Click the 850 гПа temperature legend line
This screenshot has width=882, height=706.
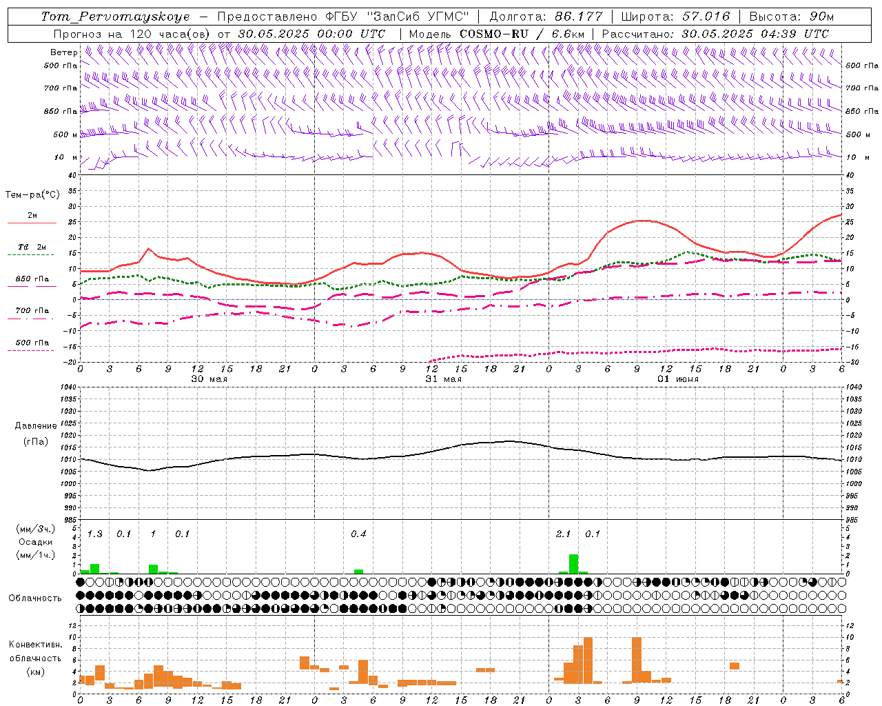click(x=32, y=286)
